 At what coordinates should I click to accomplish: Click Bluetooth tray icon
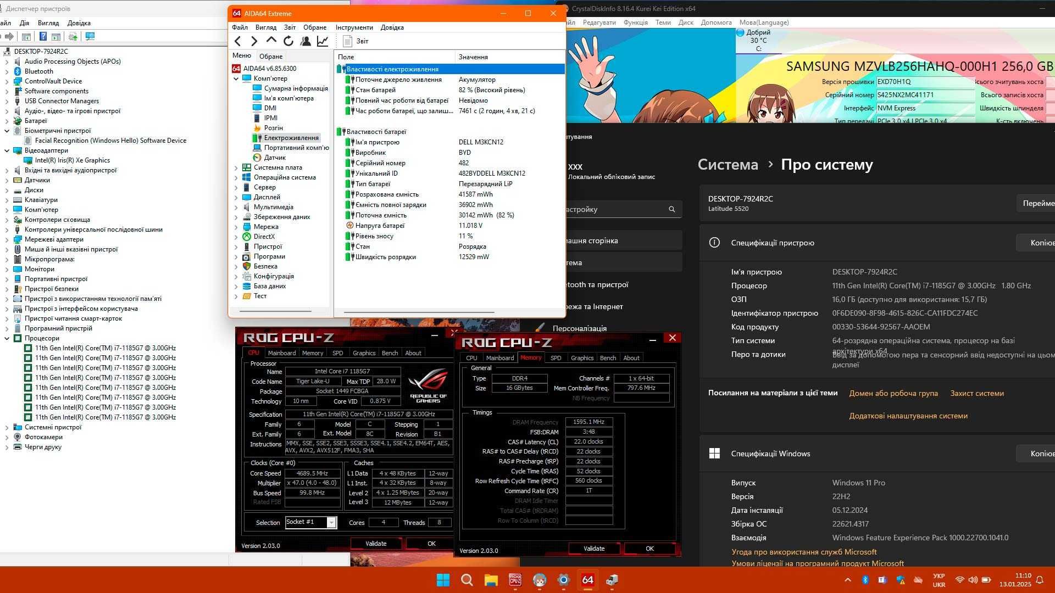[x=865, y=580]
